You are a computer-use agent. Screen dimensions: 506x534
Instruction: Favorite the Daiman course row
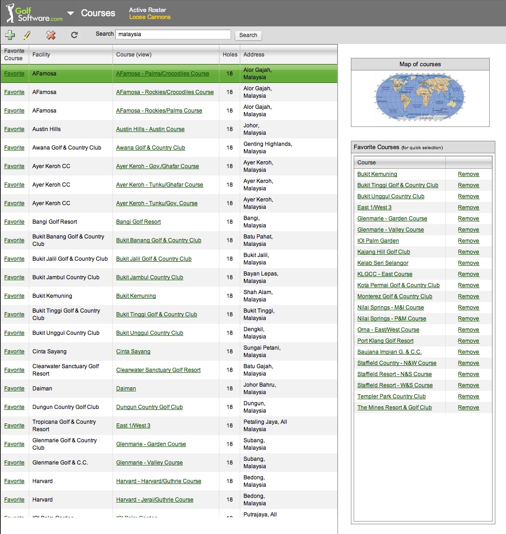pos(14,389)
